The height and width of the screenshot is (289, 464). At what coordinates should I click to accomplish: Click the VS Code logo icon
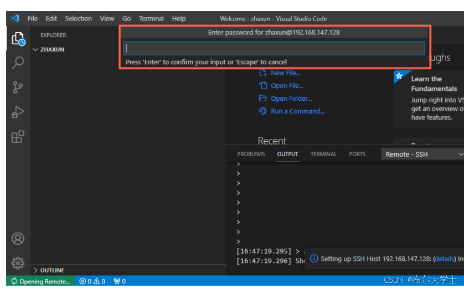[x=15, y=18]
